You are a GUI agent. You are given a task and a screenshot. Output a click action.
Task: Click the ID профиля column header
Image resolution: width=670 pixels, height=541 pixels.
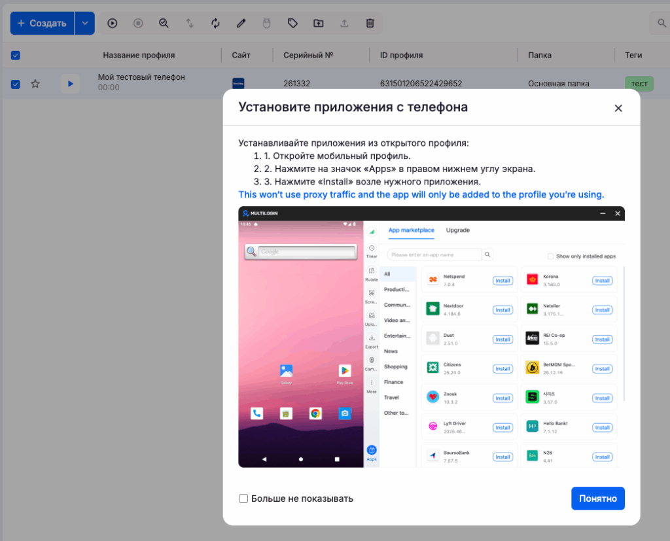(401, 55)
